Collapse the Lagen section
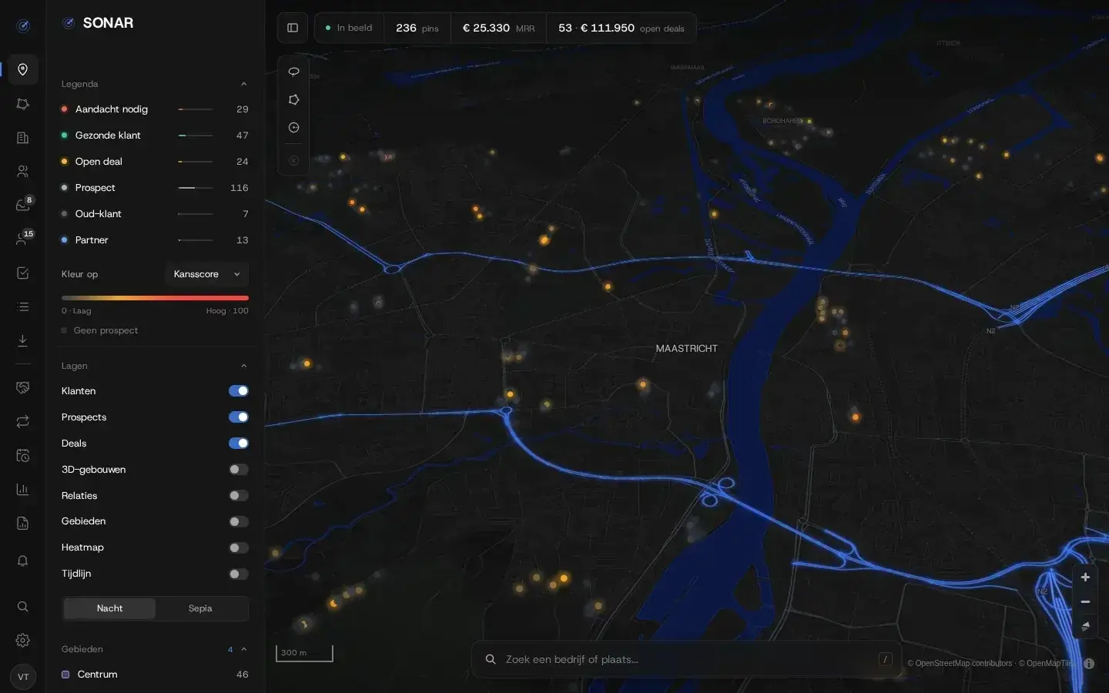This screenshot has width=1109, height=693. [243, 366]
